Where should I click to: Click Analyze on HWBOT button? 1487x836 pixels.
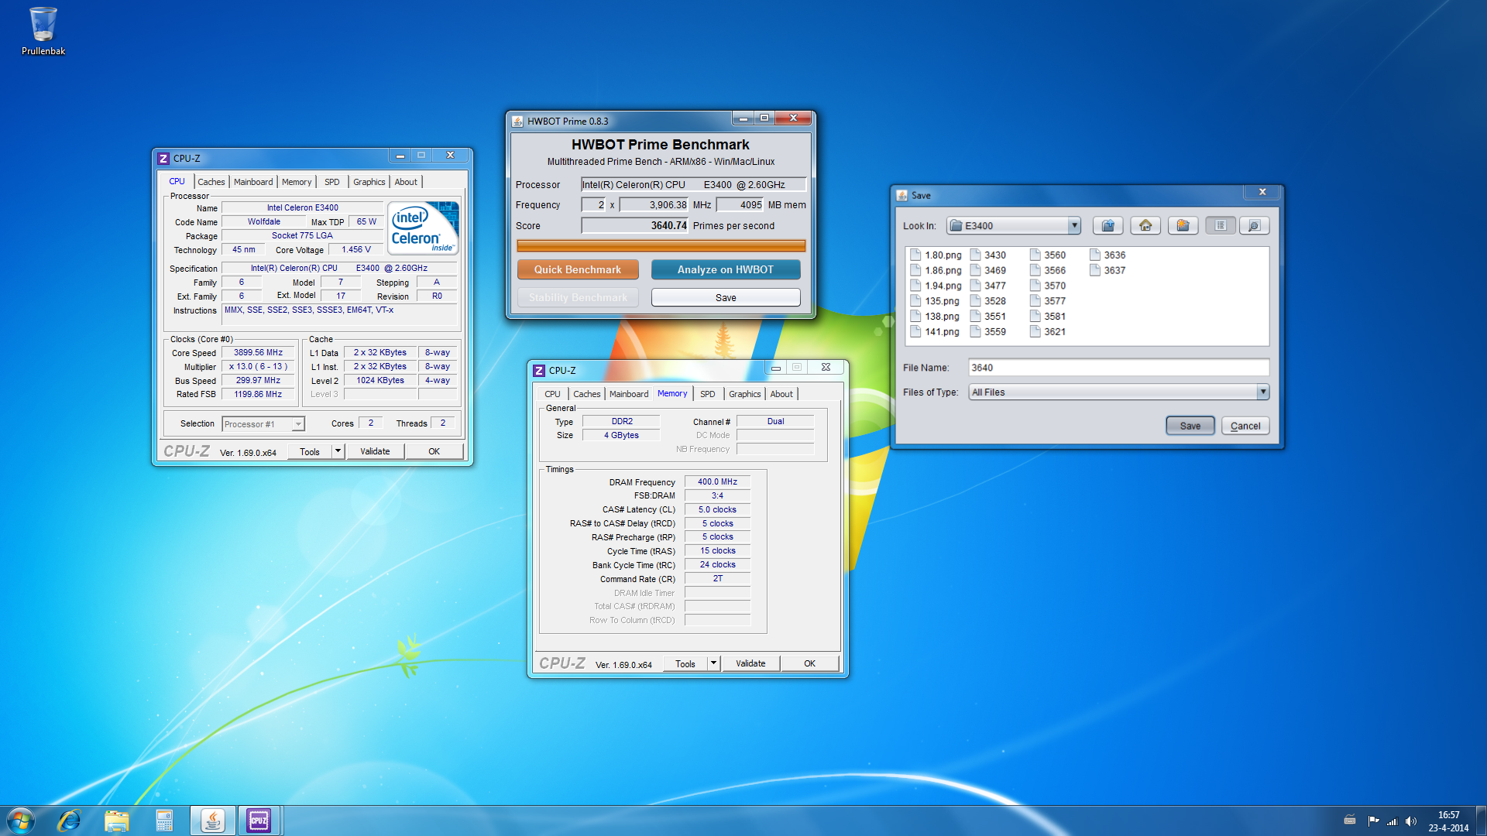tap(726, 269)
